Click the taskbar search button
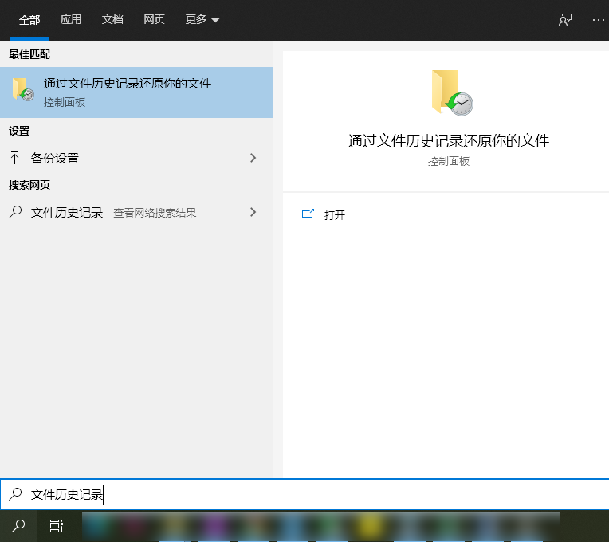 (x=18, y=526)
